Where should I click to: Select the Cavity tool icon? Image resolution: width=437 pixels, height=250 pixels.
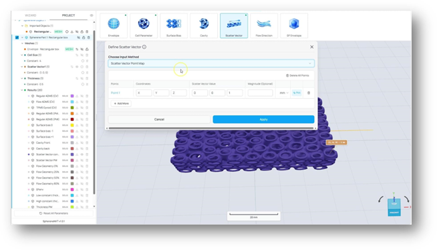tap(204, 25)
